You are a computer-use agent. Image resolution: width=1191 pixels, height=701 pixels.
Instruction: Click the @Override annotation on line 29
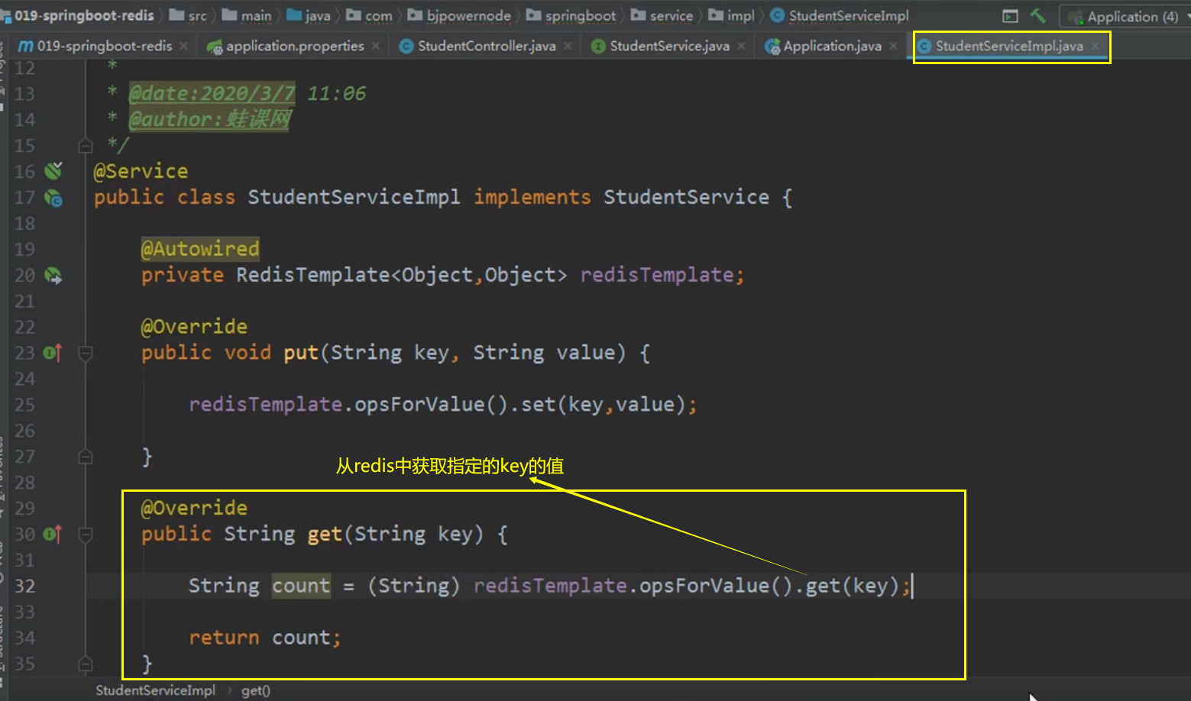pyautogui.click(x=194, y=508)
